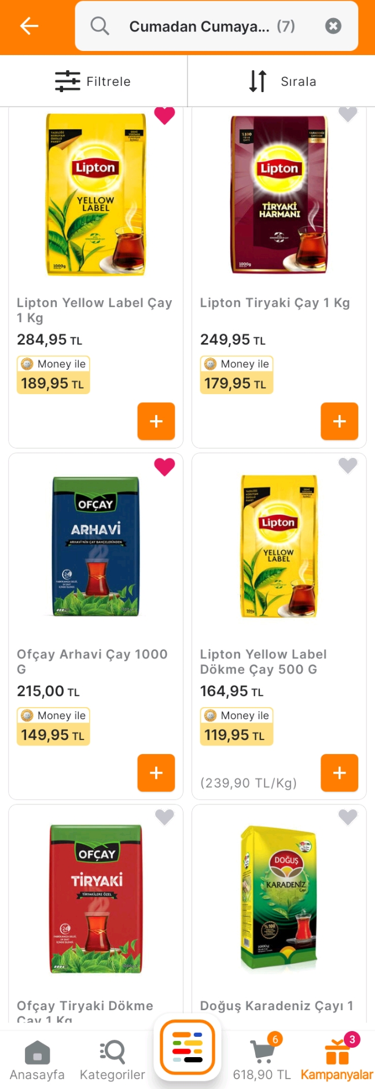Tap the back arrow icon
Screen dimensions: 375x1089
29,26
